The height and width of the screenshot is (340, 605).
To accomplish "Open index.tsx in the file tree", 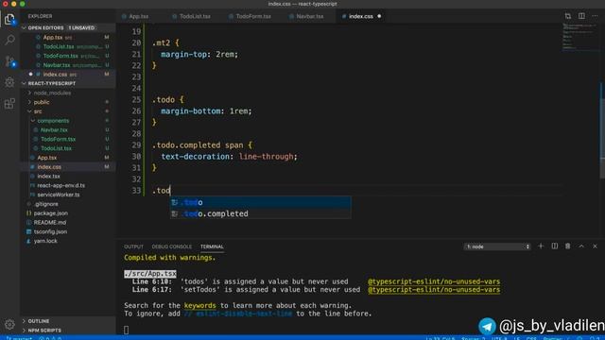I will pyautogui.click(x=67, y=177).
